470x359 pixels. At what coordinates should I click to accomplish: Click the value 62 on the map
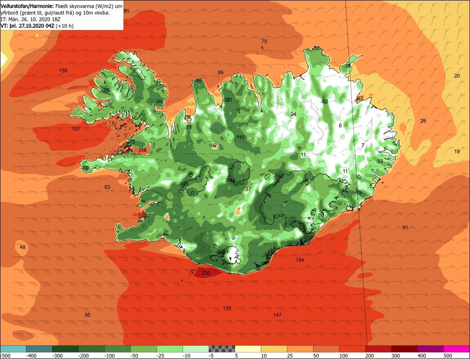tap(214, 145)
